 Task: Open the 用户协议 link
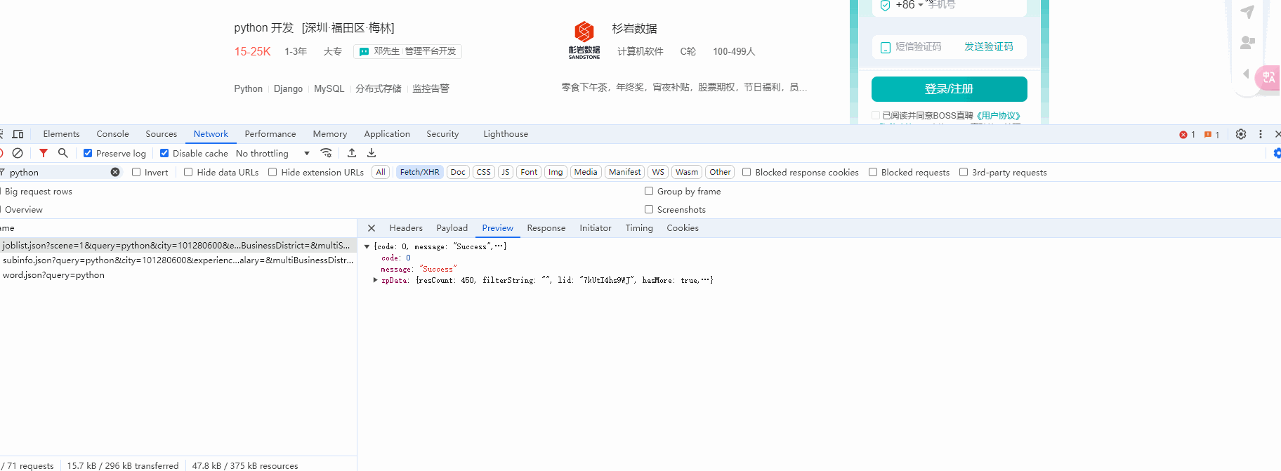click(998, 115)
